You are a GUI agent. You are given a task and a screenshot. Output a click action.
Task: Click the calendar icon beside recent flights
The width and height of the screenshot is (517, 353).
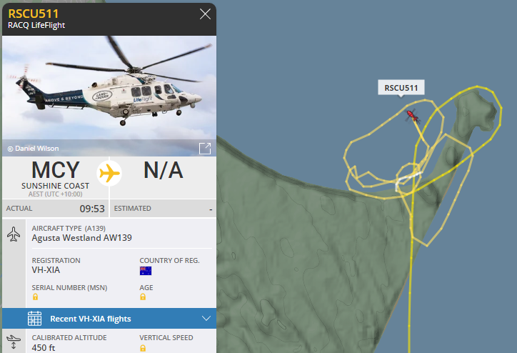34,319
